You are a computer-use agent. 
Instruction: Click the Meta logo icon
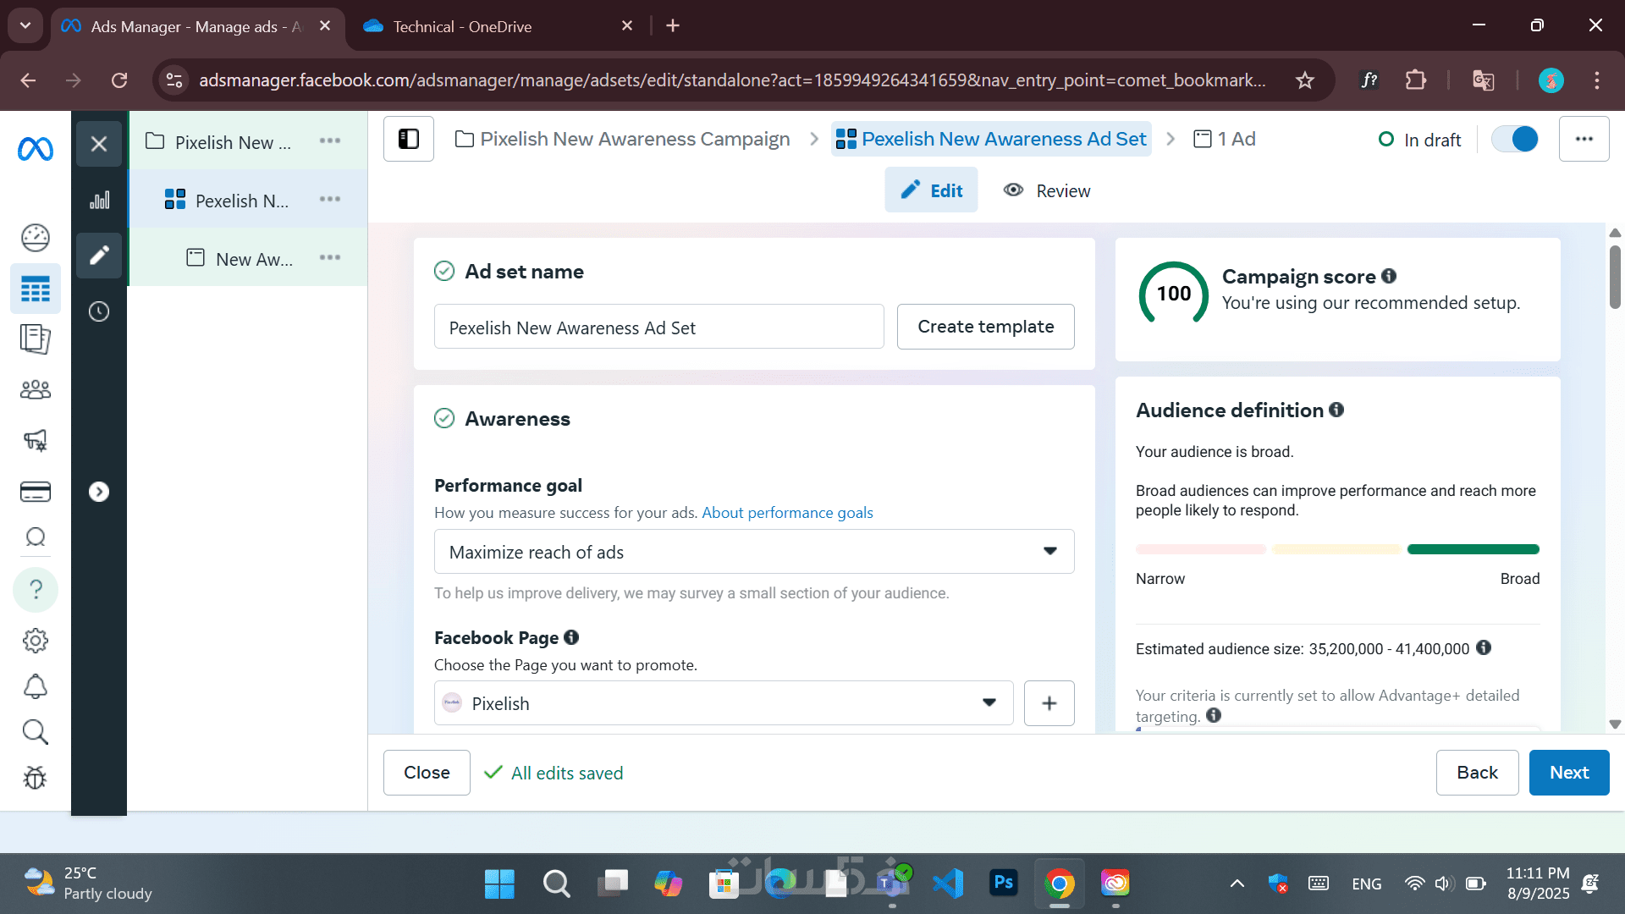pos(36,150)
